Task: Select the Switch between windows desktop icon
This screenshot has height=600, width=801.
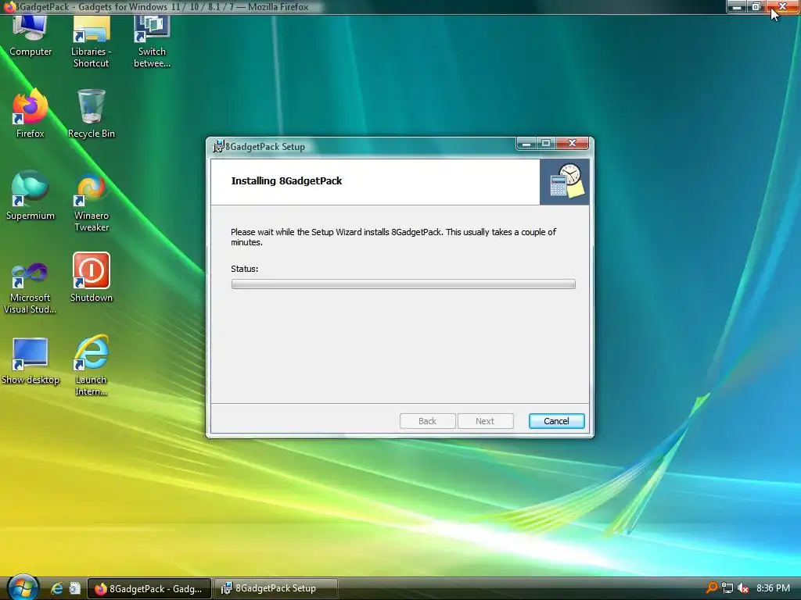Action: point(152,42)
